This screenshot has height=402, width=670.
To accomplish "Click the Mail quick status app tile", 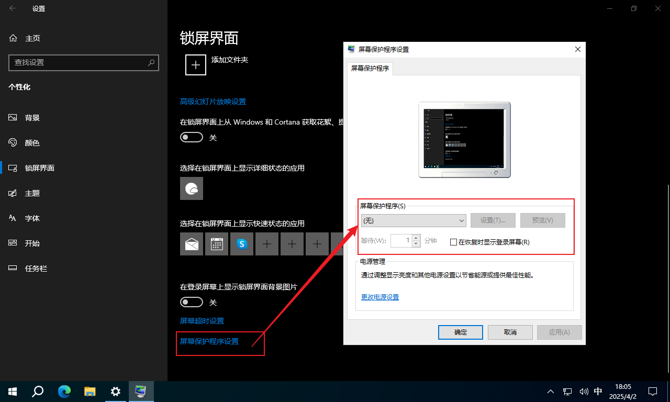I will pos(192,244).
